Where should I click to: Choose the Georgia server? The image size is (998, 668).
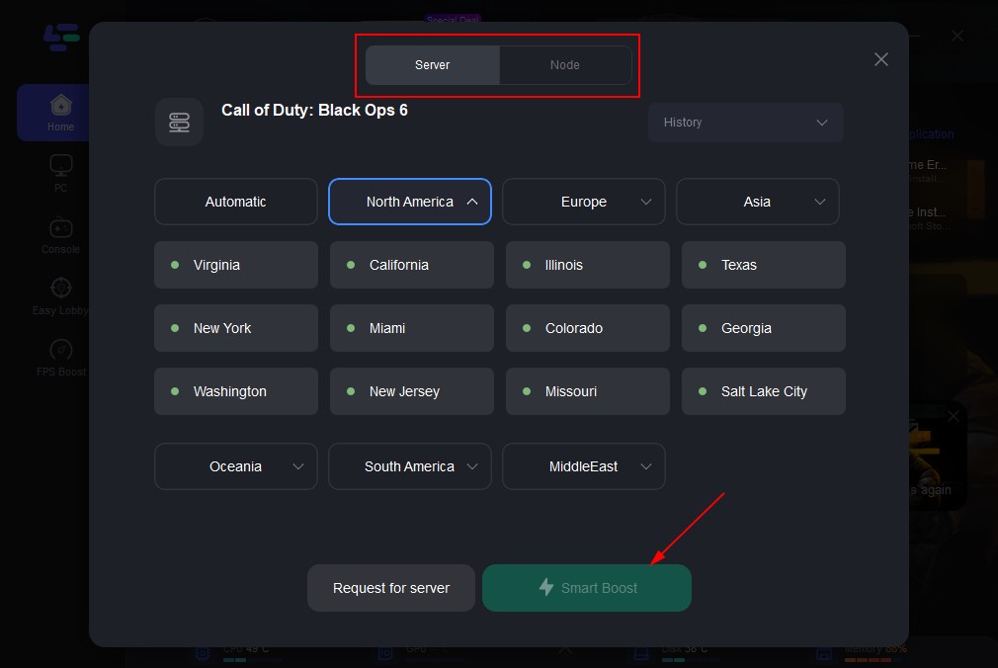763,328
